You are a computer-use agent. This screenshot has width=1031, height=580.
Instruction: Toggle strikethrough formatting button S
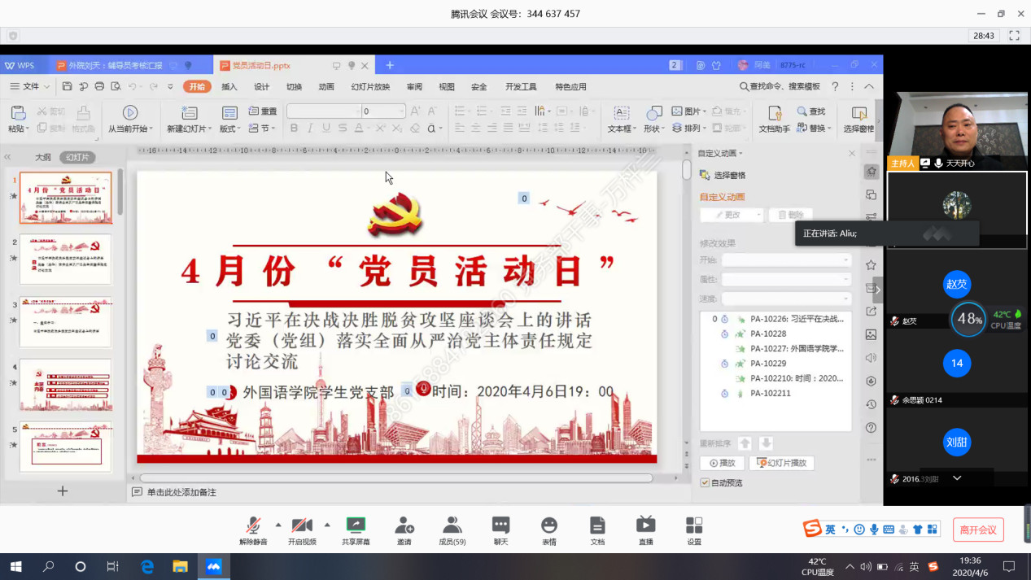[343, 128]
